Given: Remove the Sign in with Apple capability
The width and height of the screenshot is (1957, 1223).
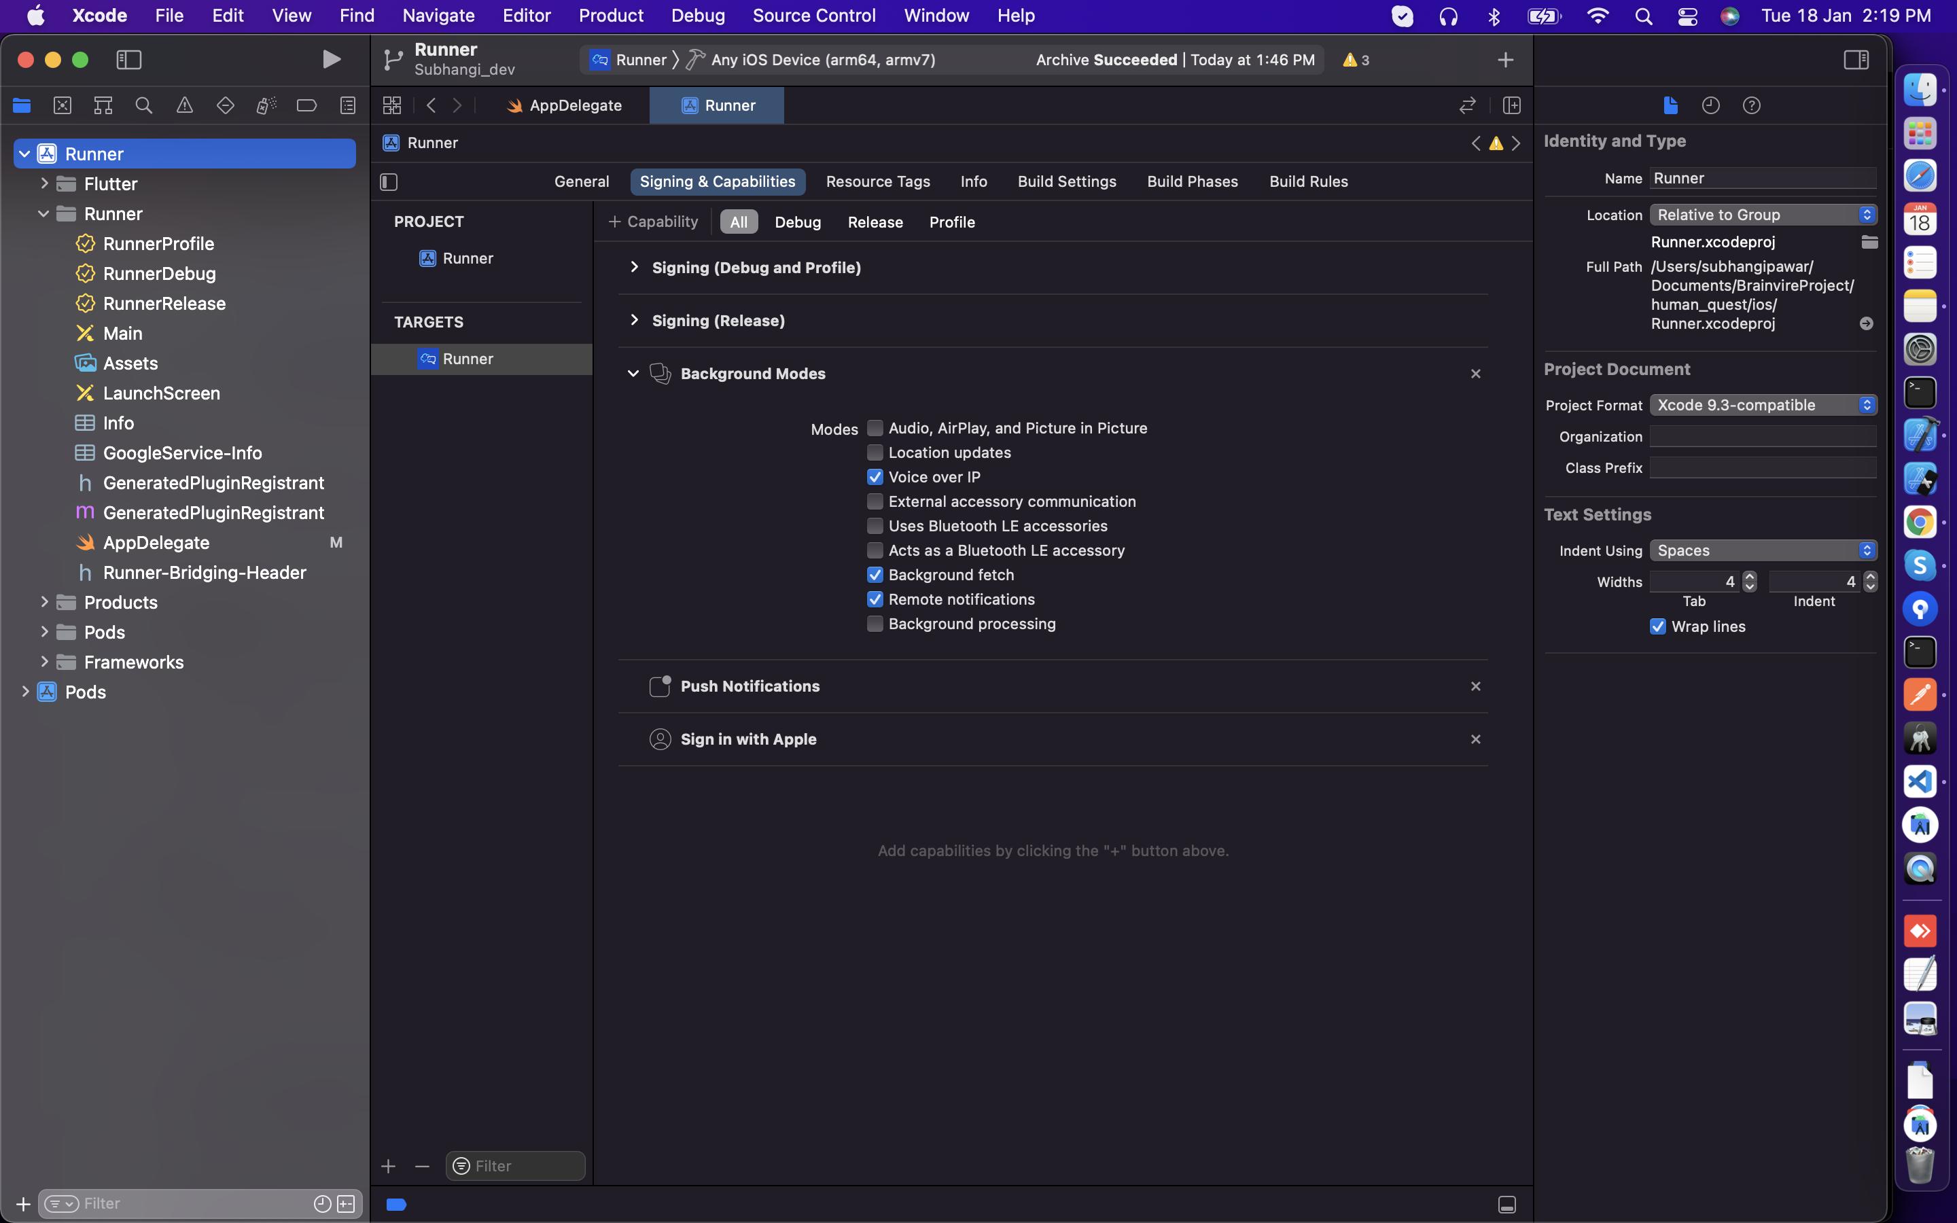Looking at the screenshot, I should click(x=1476, y=740).
